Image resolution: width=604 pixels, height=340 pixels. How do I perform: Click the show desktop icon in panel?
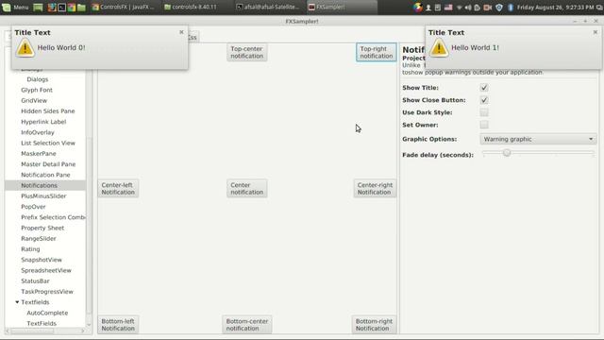coord(38,7)
